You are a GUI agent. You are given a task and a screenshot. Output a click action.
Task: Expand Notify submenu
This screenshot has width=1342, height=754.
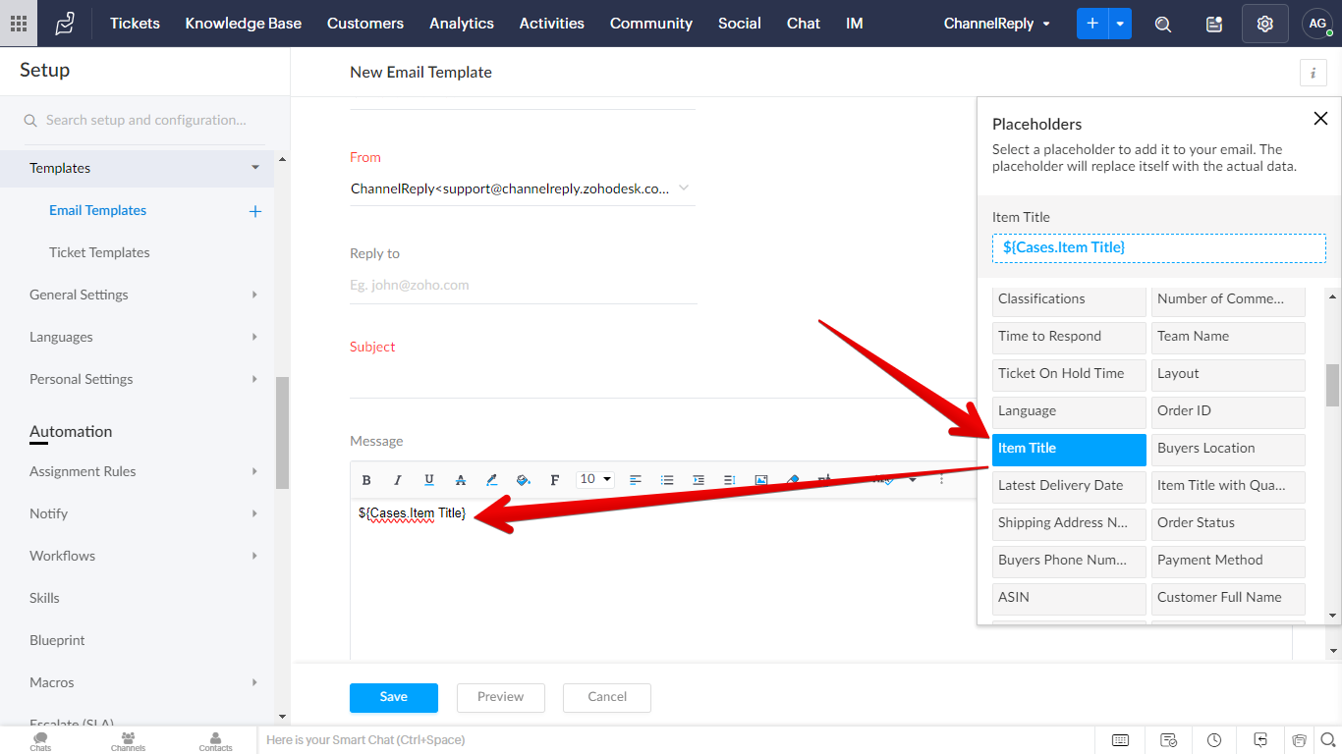[254, 513]
